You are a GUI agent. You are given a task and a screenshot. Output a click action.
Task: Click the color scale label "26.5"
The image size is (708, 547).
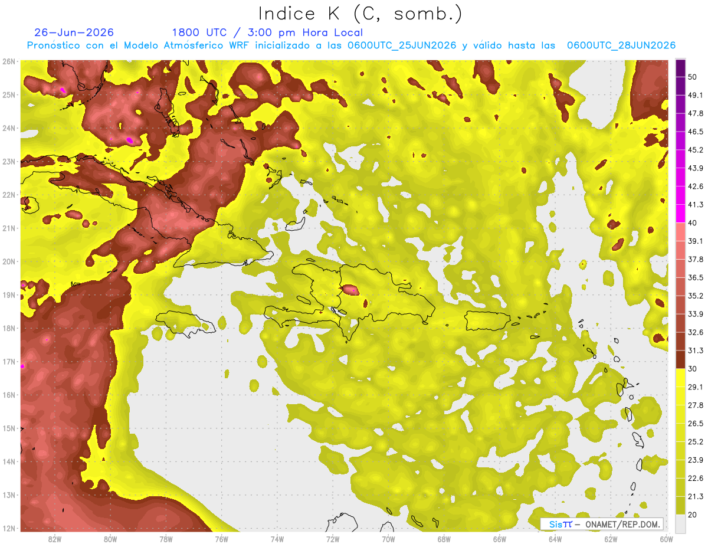point(696,423)
